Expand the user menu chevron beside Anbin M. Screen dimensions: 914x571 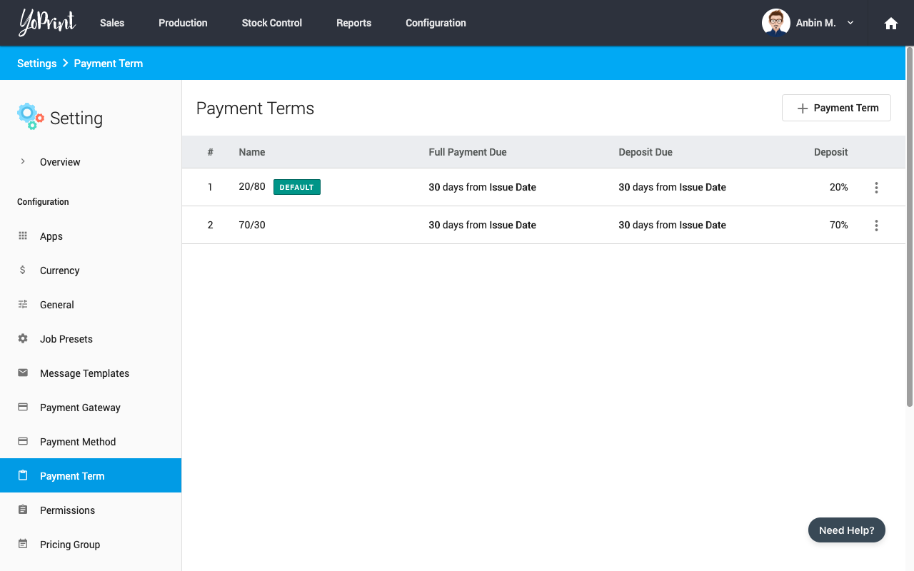[850, 23]
